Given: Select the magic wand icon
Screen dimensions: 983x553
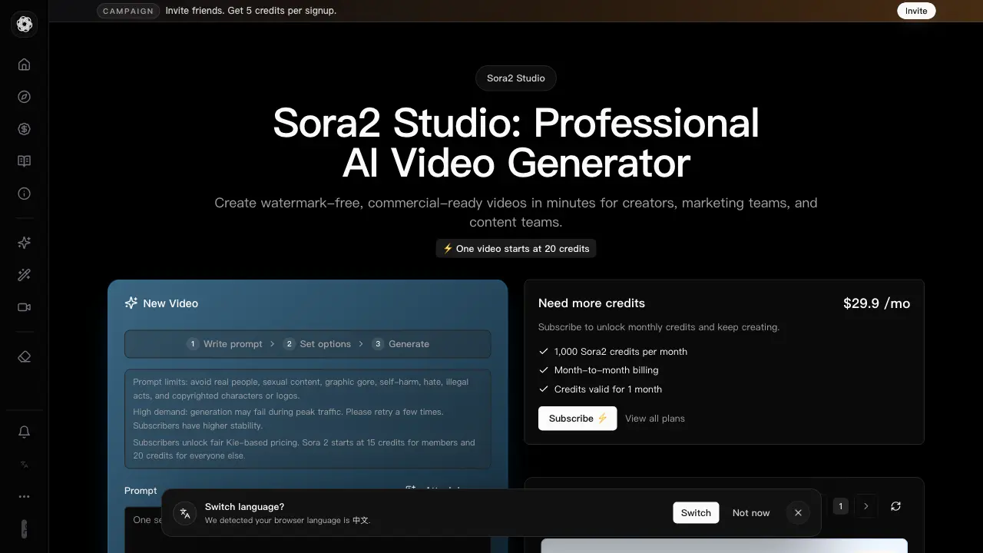Looking at the screenshot, I should point(25,275).
